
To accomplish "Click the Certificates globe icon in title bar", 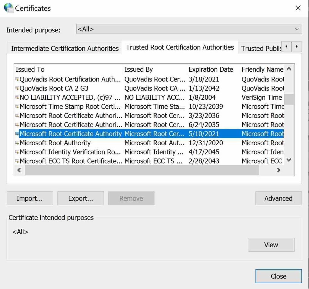I will 8,8.
